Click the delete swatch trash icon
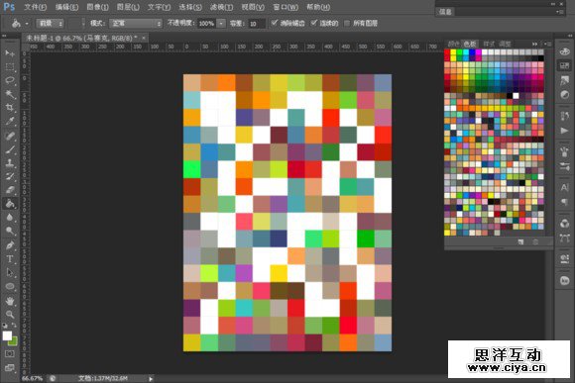Viewport: 575px width, 383px height. [x=535, y=242]
